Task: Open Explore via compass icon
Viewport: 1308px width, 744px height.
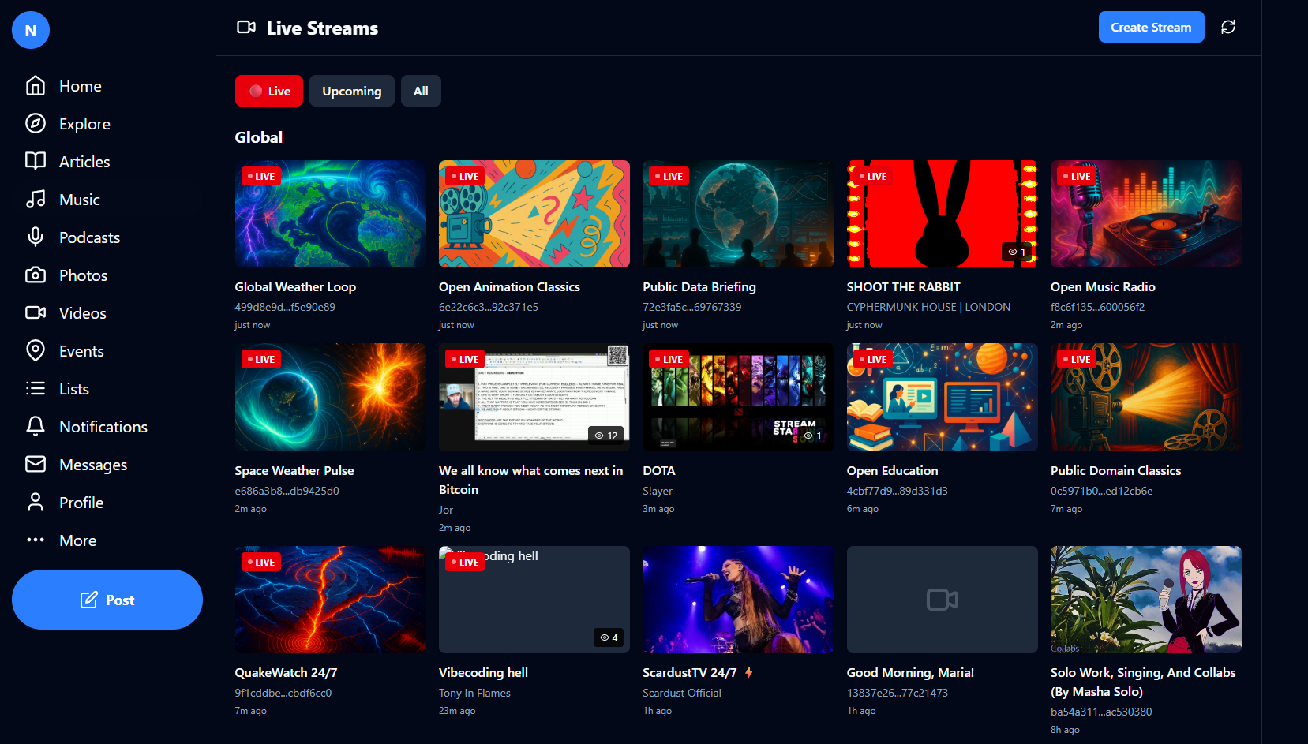Action: [36, 124]
